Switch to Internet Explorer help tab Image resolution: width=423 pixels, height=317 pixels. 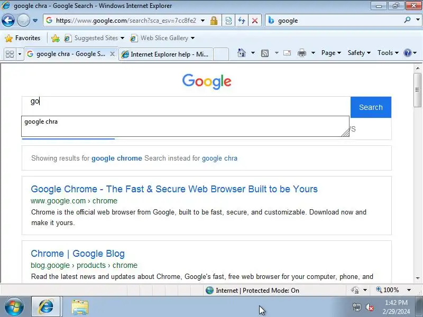pyautogui.click(x=166, y=54)
